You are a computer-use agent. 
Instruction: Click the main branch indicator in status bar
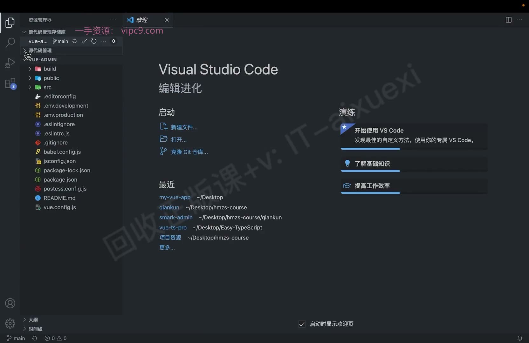16,338
